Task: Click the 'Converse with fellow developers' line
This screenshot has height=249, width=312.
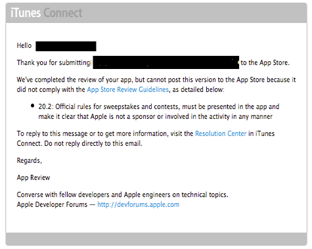Action: pos(123,194)
